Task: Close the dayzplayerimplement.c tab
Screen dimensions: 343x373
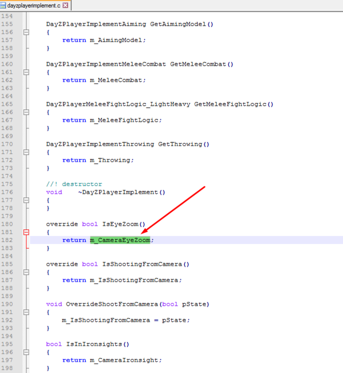Action: click(65, 5)
